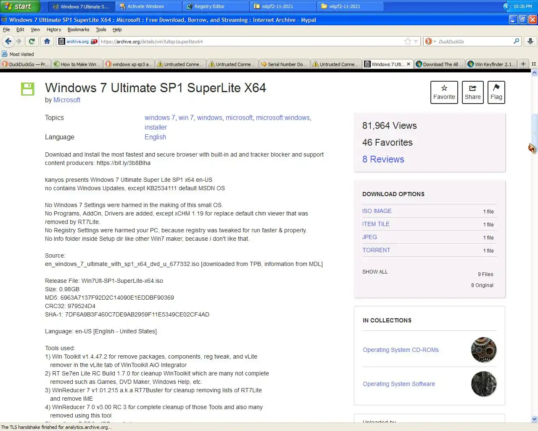Open Operating System CD-ROMs collection link
The image size is (538, 431).
tap(401, 350)
